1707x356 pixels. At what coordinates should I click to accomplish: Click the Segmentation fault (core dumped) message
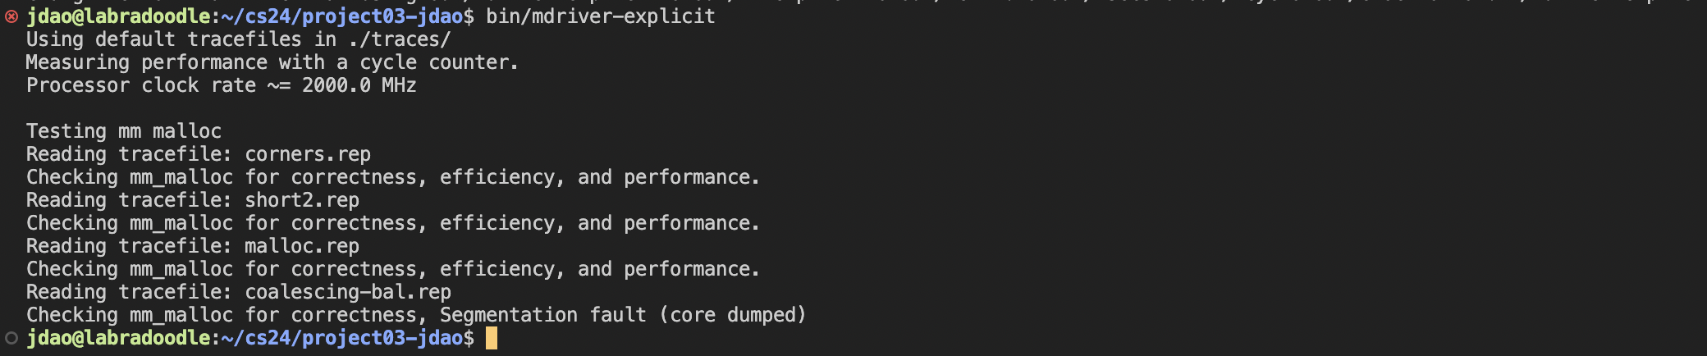[623, 315]
